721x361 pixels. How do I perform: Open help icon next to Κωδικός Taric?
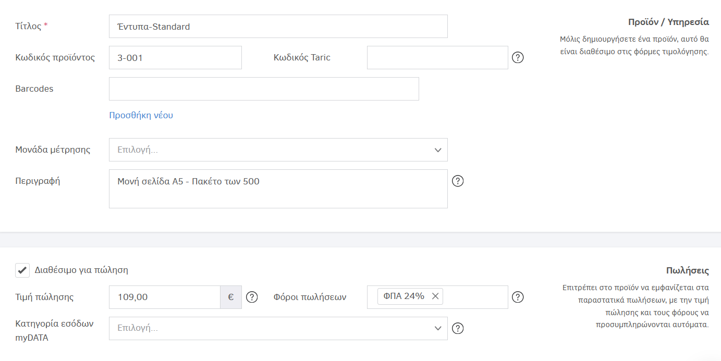[518, 58]
